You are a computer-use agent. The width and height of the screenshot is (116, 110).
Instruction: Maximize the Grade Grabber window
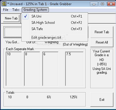coord(102,4)
